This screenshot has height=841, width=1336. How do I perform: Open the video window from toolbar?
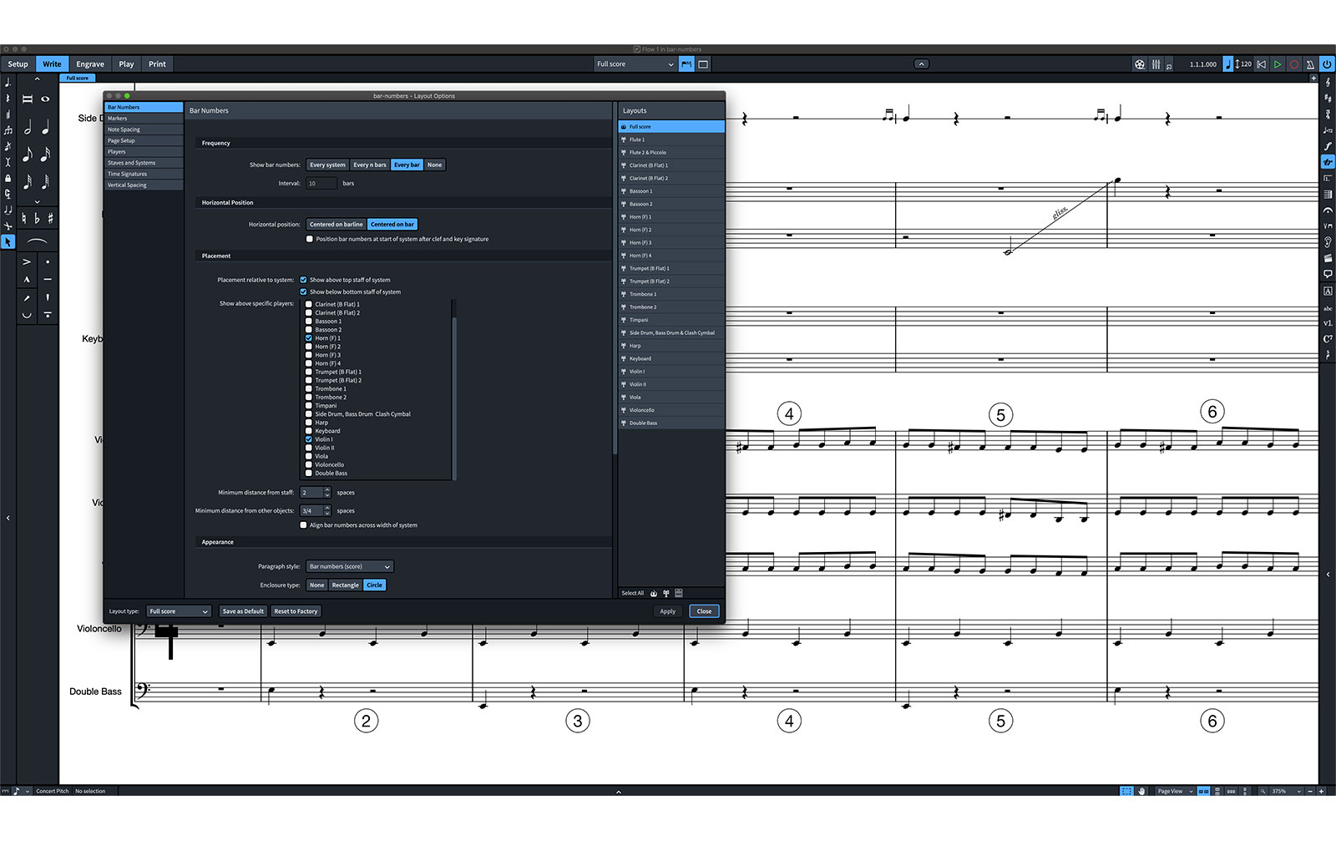1140,64
